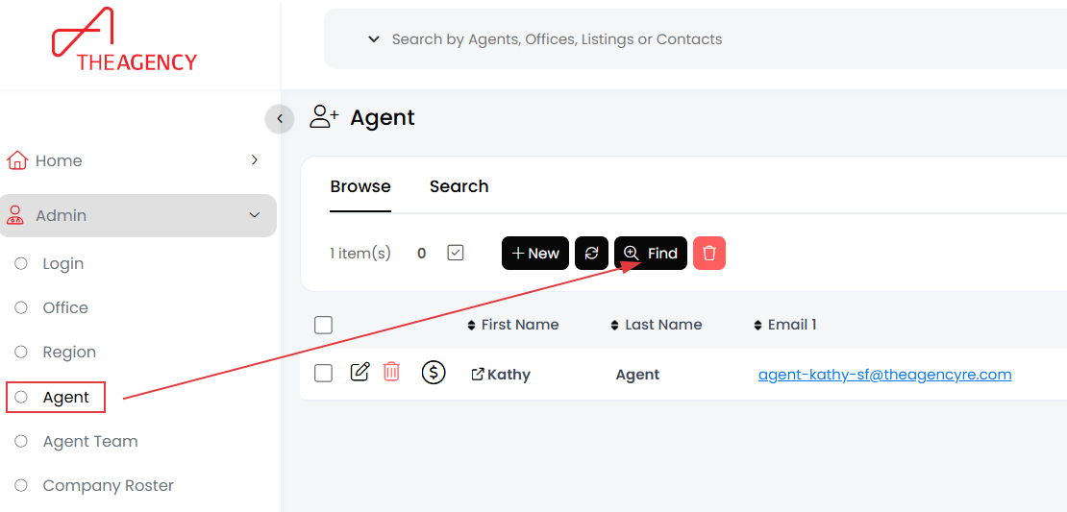
Task: Click The Agency logo
Action: (x=123, y=40)
